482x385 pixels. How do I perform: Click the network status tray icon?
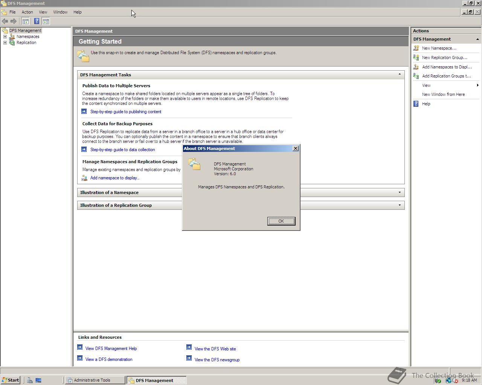448,380
